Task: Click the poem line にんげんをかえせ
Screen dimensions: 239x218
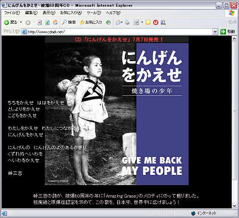Action: coord(26,135)
